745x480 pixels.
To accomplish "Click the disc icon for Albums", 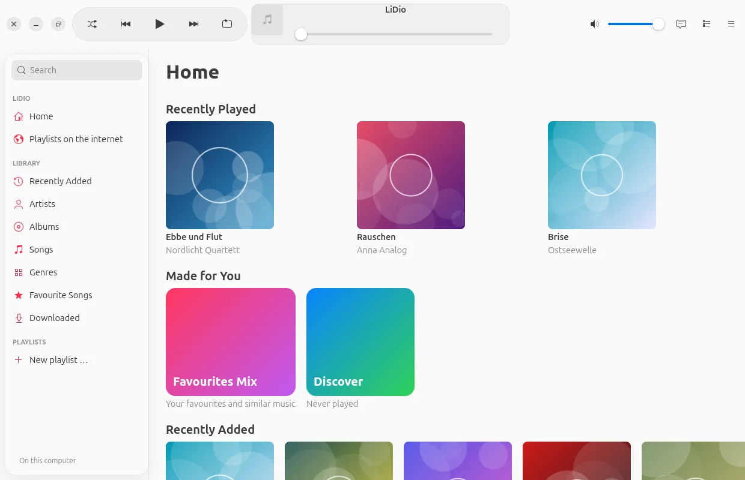I will [19, 227].
